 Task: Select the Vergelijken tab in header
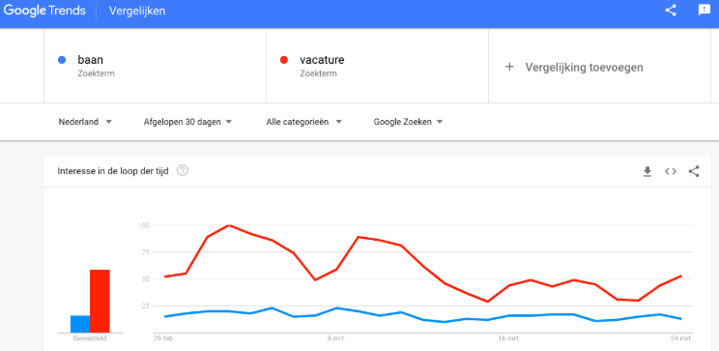[137, 11]
